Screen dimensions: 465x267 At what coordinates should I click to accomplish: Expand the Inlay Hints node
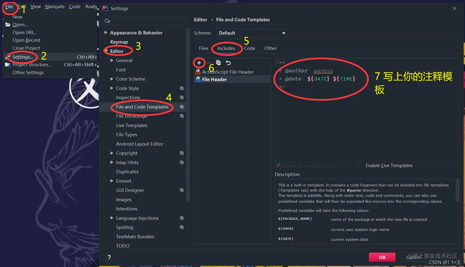(x=112, y=162)
